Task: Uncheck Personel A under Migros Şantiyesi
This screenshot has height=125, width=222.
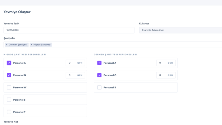Action: click(9, 63)
